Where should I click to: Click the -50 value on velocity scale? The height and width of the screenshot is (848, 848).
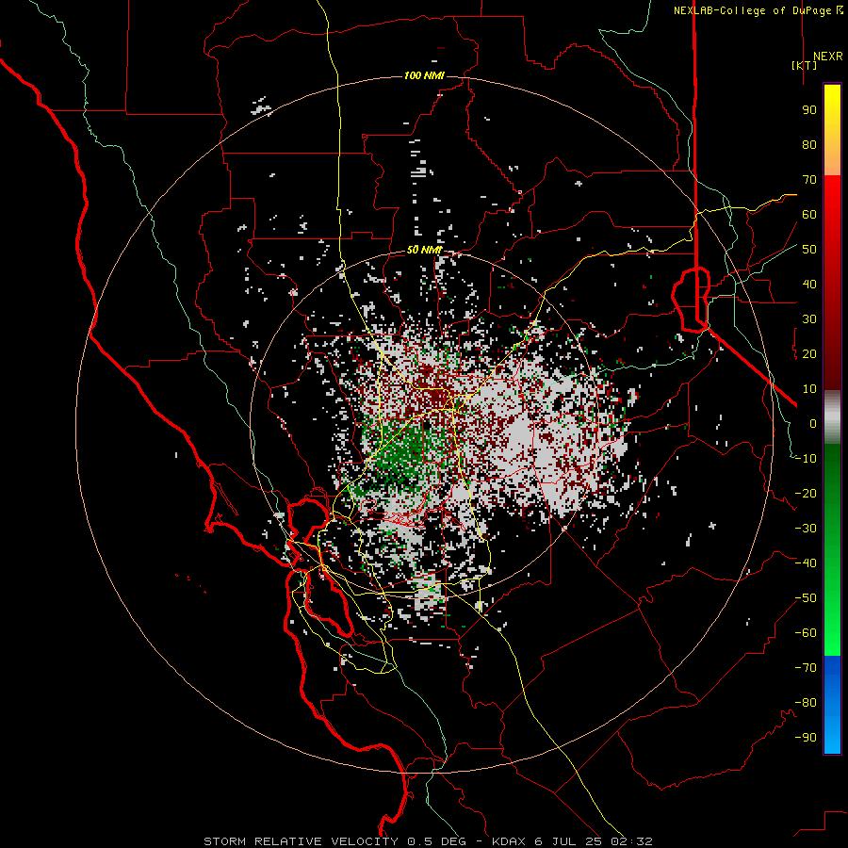point(806,598)
